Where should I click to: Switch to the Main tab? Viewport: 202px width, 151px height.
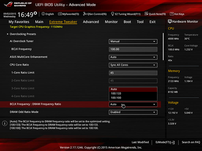pos(39,22)
